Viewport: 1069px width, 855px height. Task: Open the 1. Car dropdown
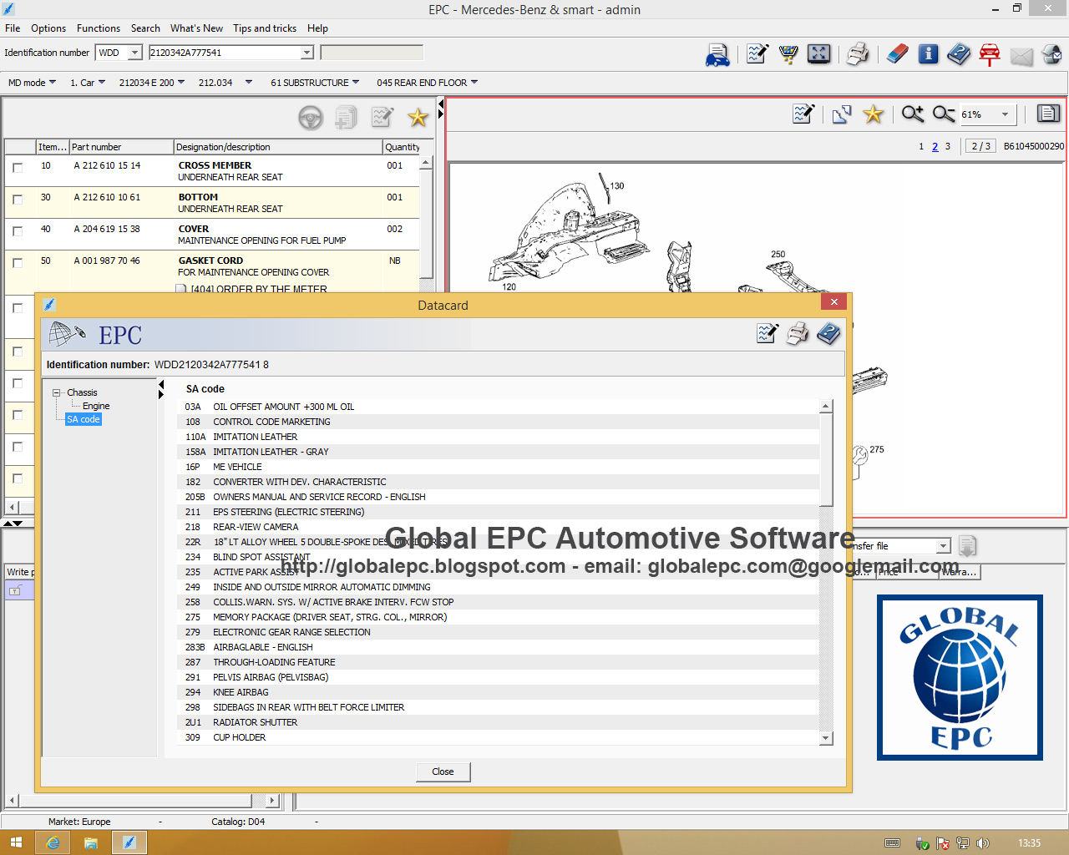coord(88,83)
